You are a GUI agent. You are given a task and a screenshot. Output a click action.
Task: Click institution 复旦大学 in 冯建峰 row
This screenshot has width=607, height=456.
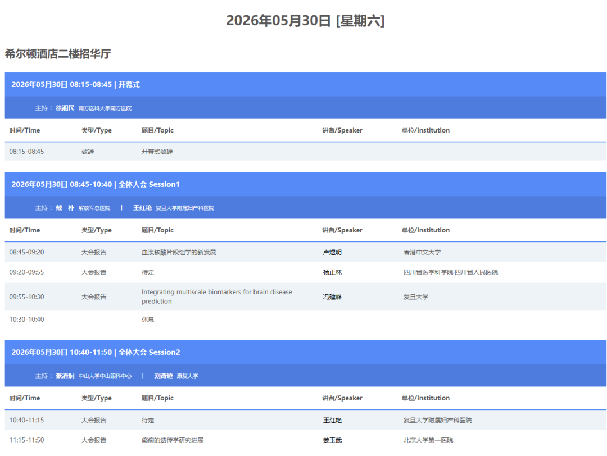click(416, 297)
